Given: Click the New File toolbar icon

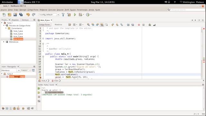Looking at the screenshot, I should click(x=4, y=15).
